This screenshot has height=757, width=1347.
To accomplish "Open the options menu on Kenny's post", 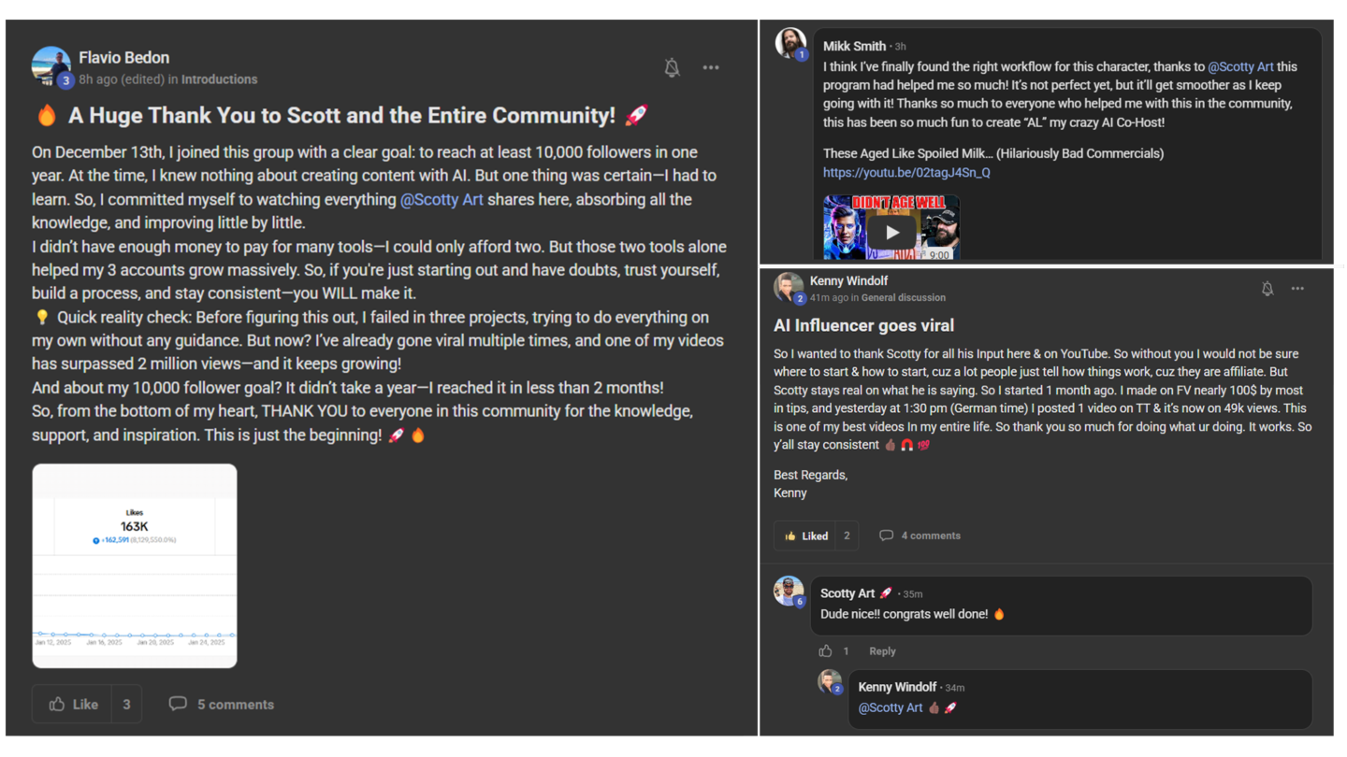I will (x=1297, y=290).
